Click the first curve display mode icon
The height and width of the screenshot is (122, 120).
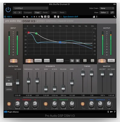click(85, 61)
